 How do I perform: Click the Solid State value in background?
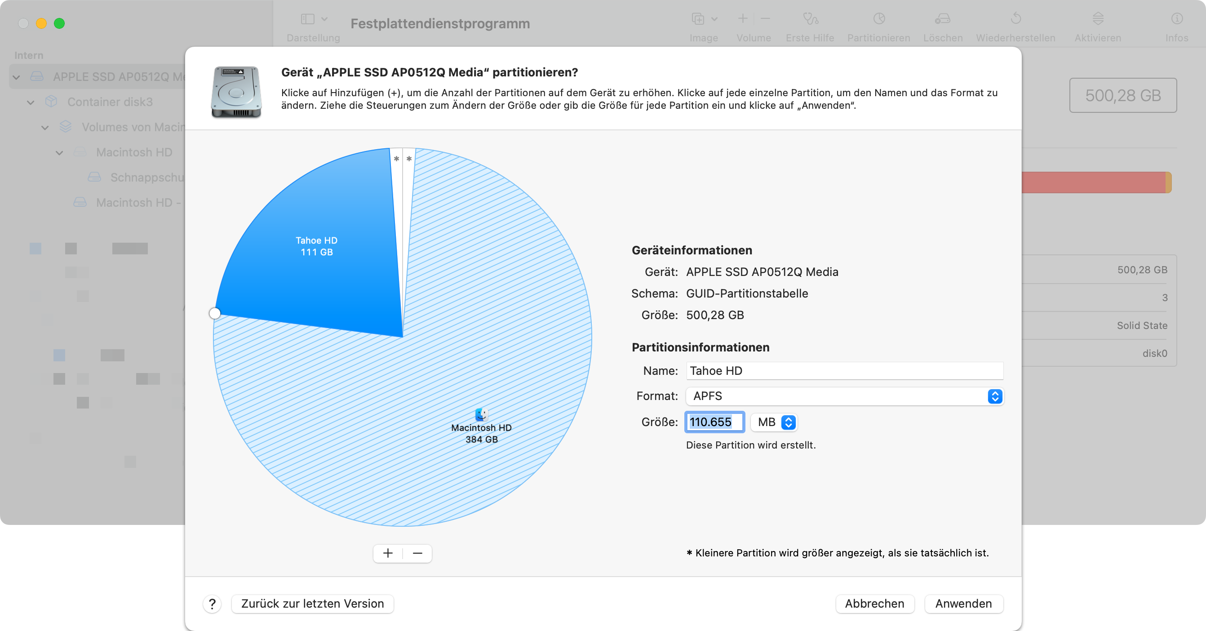tap(1142, 325)
